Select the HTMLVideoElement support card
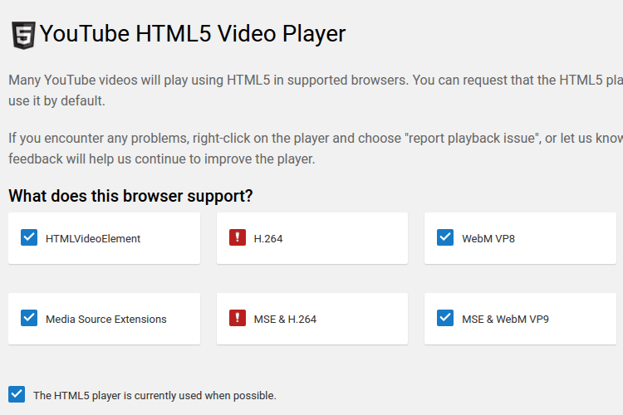 click(104, 238)
